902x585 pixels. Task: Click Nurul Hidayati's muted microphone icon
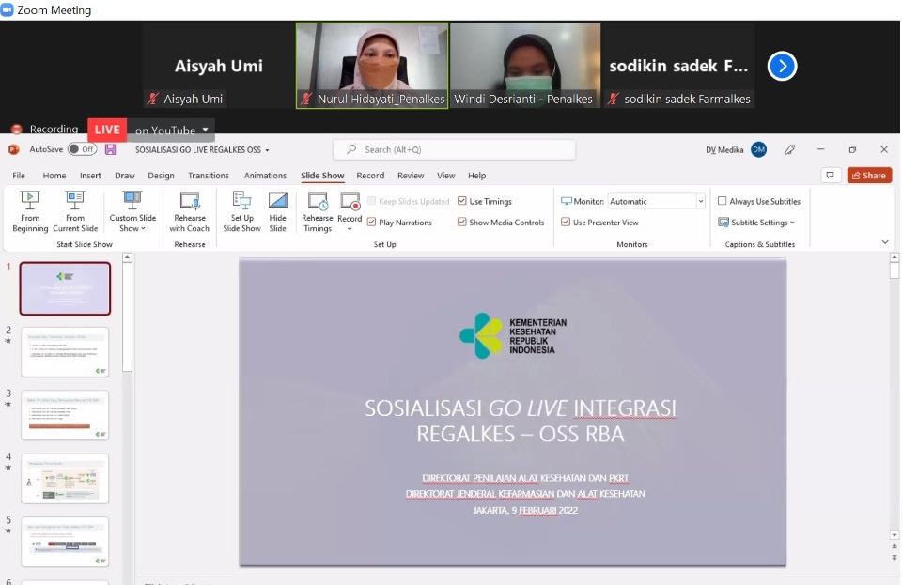click(306, 99)
